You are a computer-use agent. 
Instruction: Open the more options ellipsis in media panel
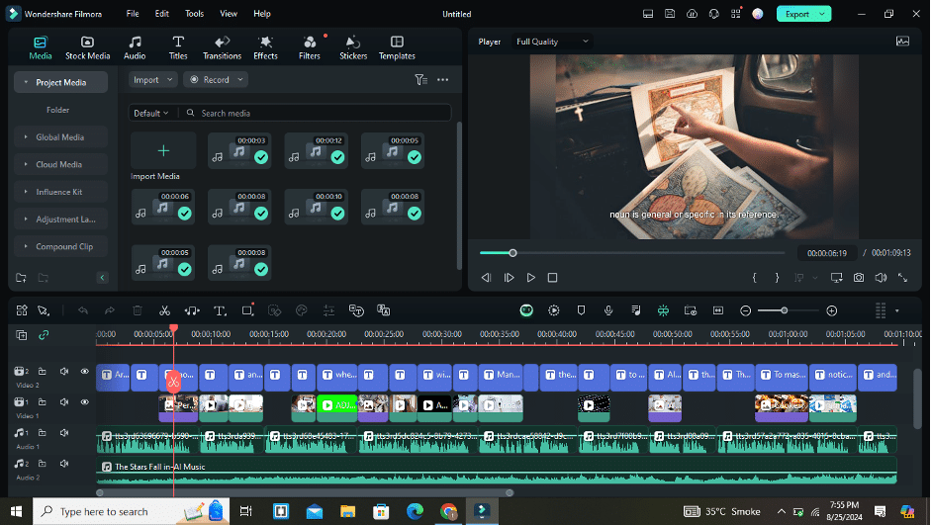443,79
